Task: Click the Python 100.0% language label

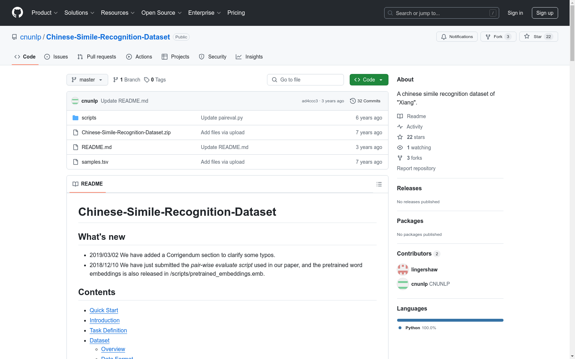Action: pos(418,328)
